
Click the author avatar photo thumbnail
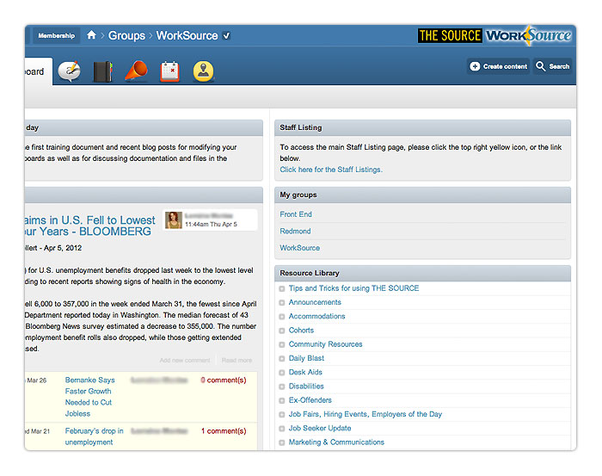[x=174, y=220]
